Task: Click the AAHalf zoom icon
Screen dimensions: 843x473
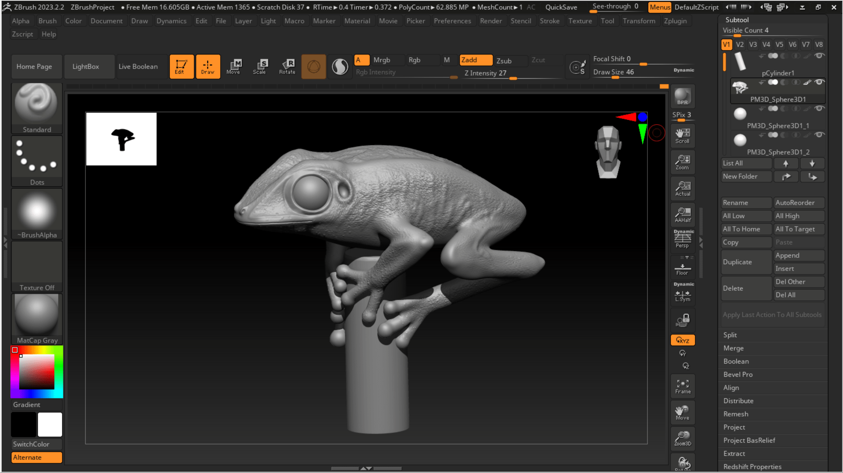Action: [x=683, y=215]
